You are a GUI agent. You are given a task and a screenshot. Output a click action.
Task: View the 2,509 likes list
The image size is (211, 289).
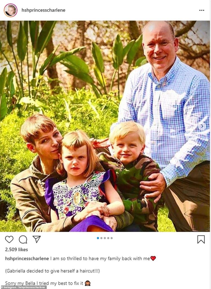(x=16, y=249)
